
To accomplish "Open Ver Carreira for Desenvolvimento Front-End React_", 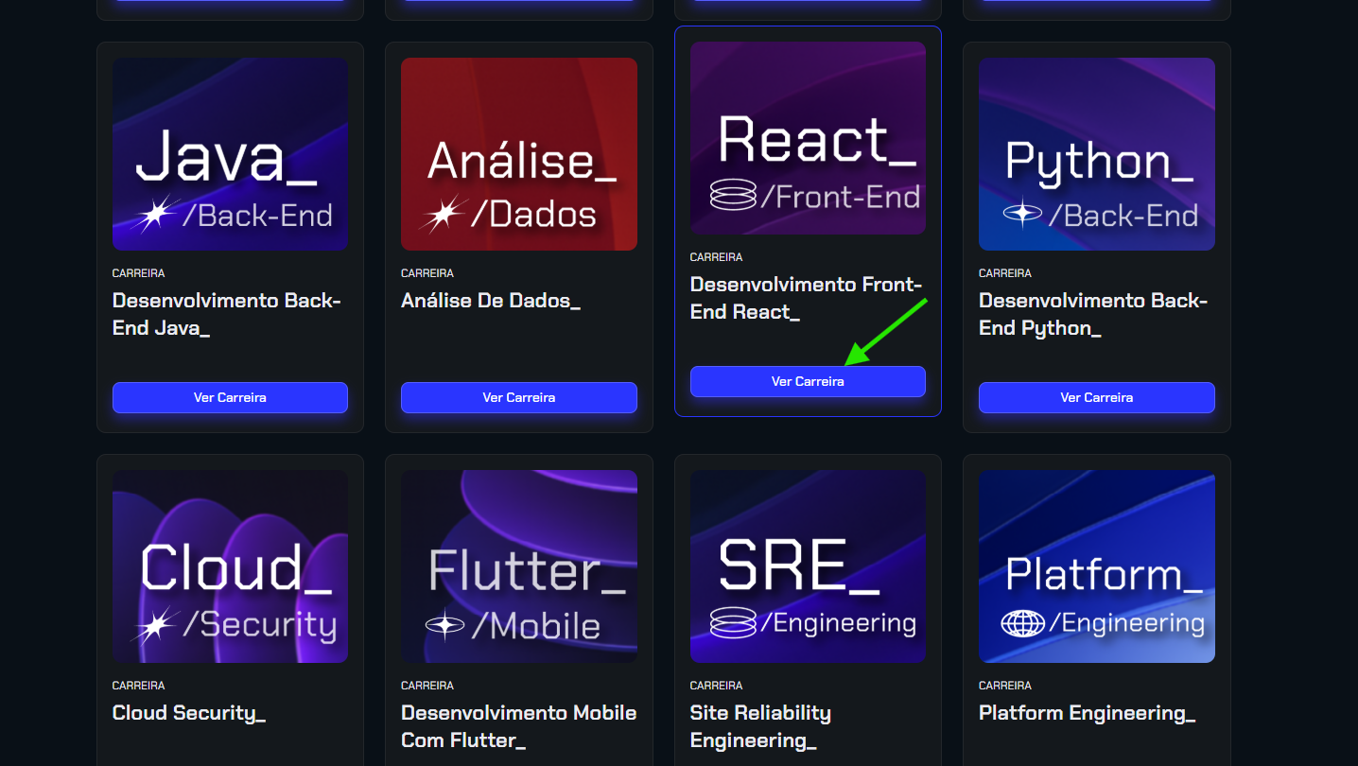I will click(x=808, y=381).
